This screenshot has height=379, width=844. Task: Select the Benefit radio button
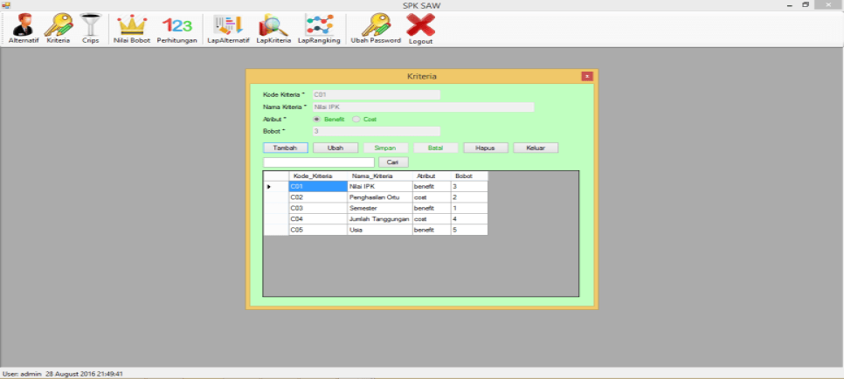(x=316, y=119)
